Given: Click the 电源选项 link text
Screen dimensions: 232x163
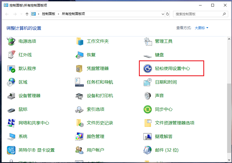Looking at the screenshot, I should pos(27,41).
